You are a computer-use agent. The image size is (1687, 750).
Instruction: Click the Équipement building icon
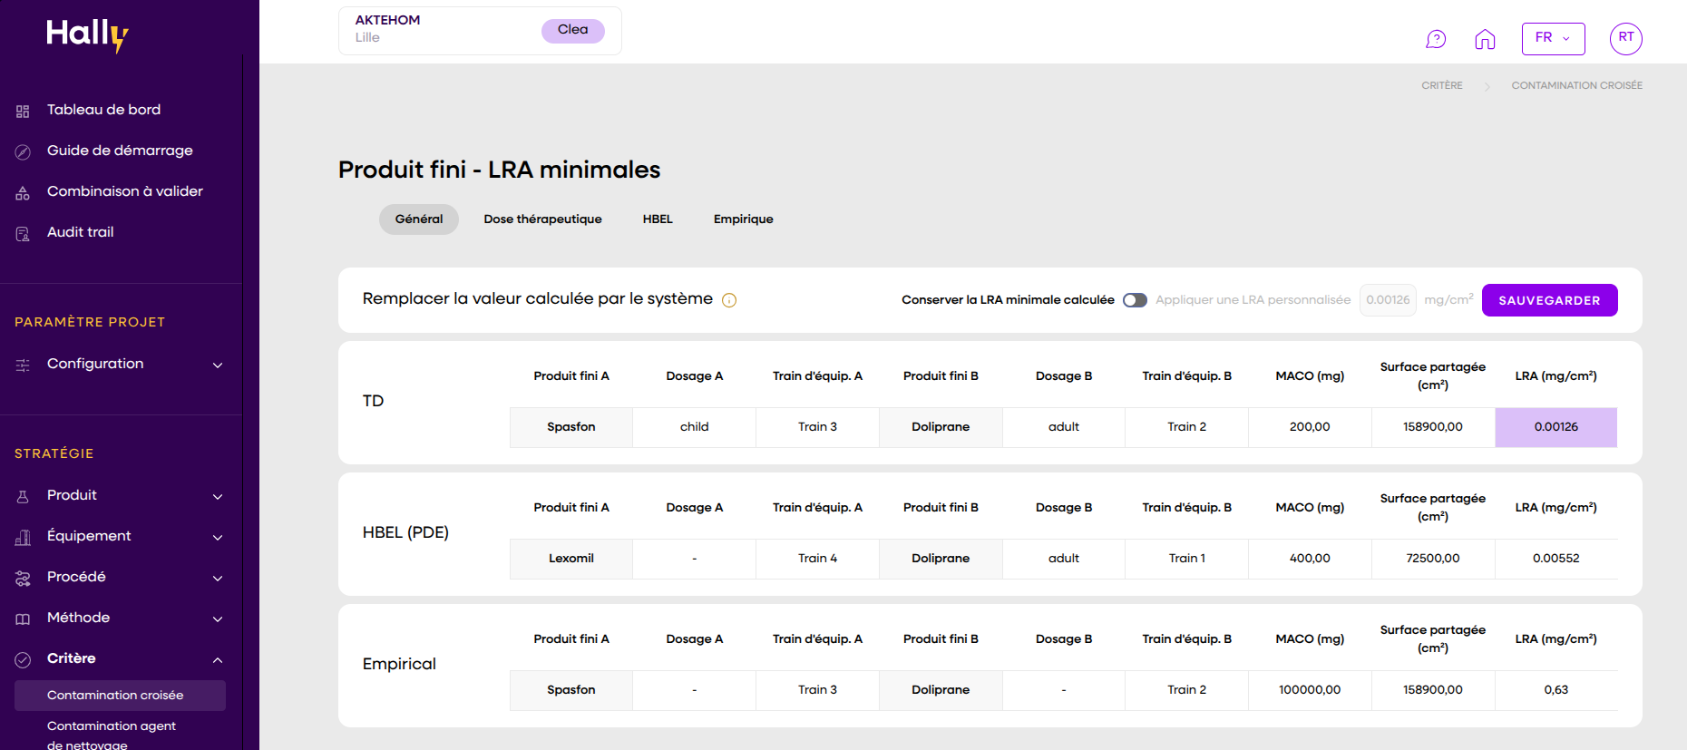[x=23, y=537]
